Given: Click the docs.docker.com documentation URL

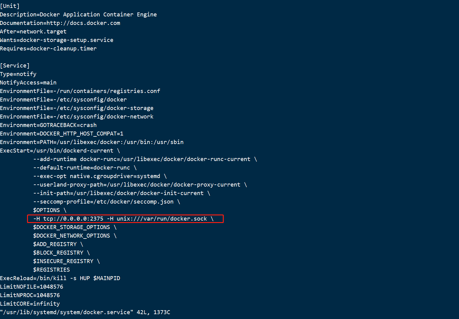Looking at the screenshot, I should pos(83,23).
